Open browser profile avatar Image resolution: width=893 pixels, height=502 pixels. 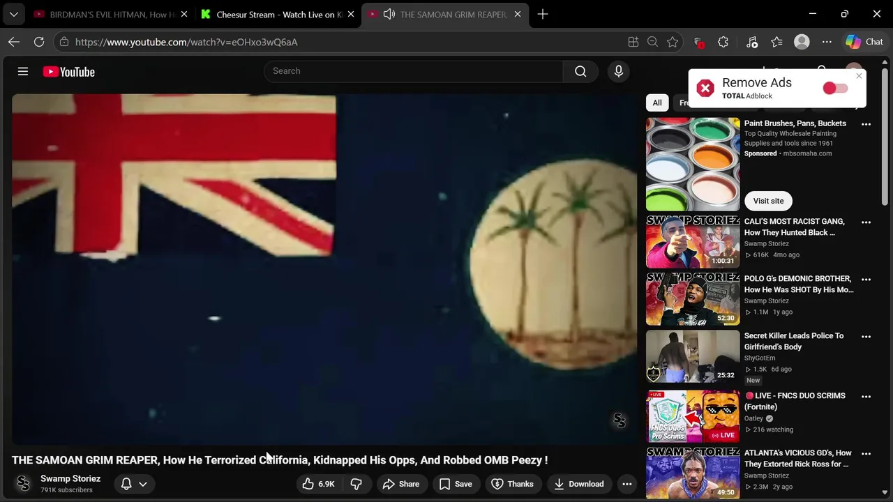pyautogui.click(x=802, y=42)
